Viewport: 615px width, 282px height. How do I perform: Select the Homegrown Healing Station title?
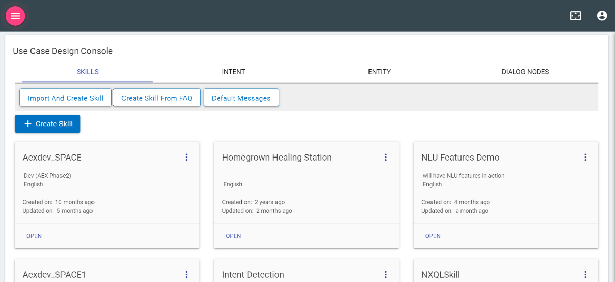[277, 158]
